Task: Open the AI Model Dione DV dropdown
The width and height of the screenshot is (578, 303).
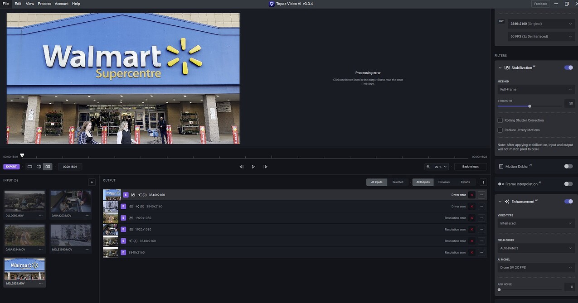Action: (x=536, y=268)
